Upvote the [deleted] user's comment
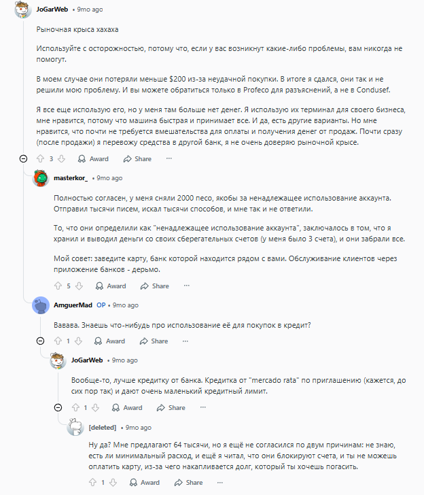This screenshot has width=424, height=495. [92, 483]
